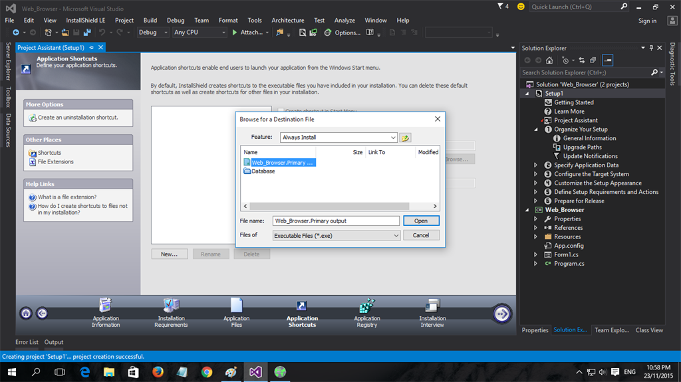The image size is (681, 382).
Task: Open Firefox from the taskbar
Action: click(x=158, y=372)
